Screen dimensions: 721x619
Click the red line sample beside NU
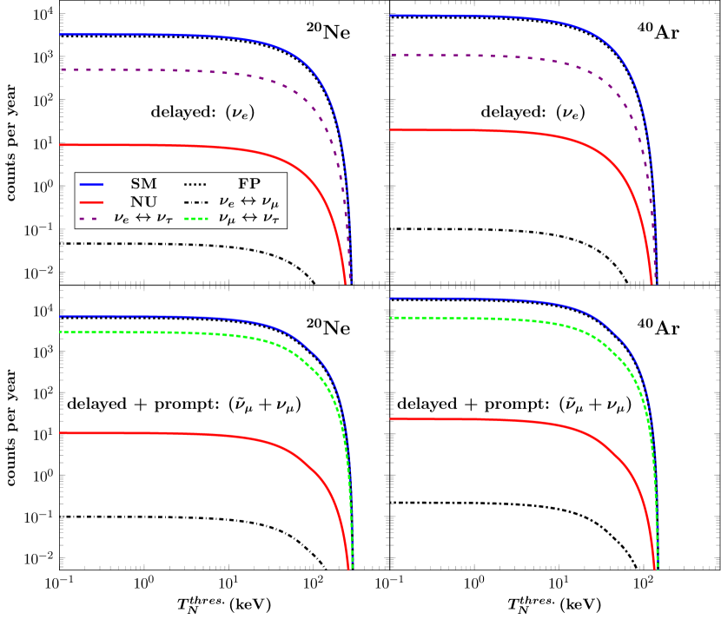point(91,201)
